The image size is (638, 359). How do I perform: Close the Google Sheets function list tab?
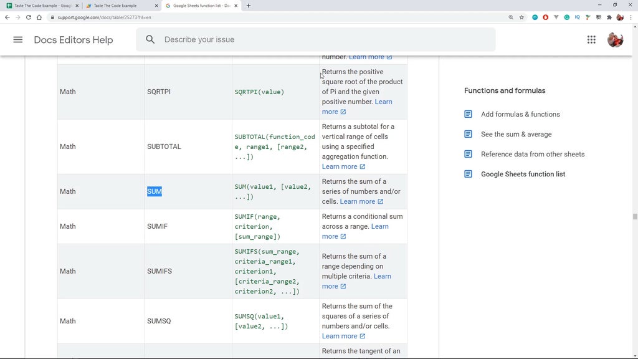coord(237,6)
